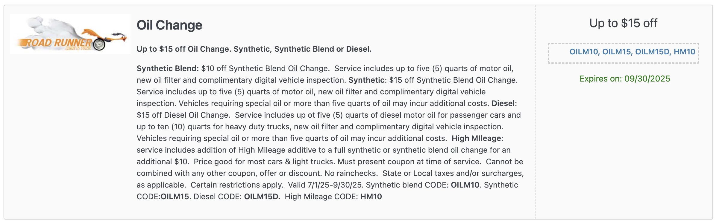Click the dashed coupon code box

pyautogui.click(x=624, y=53)
